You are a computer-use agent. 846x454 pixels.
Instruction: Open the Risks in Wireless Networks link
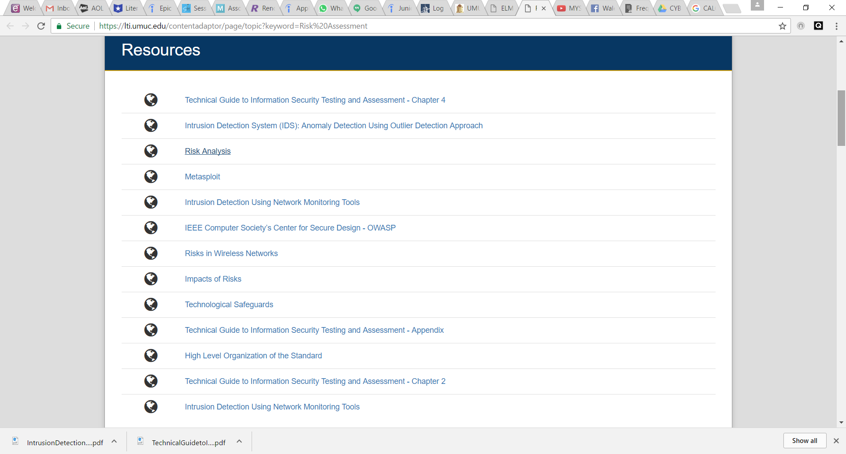coord(231,253)
